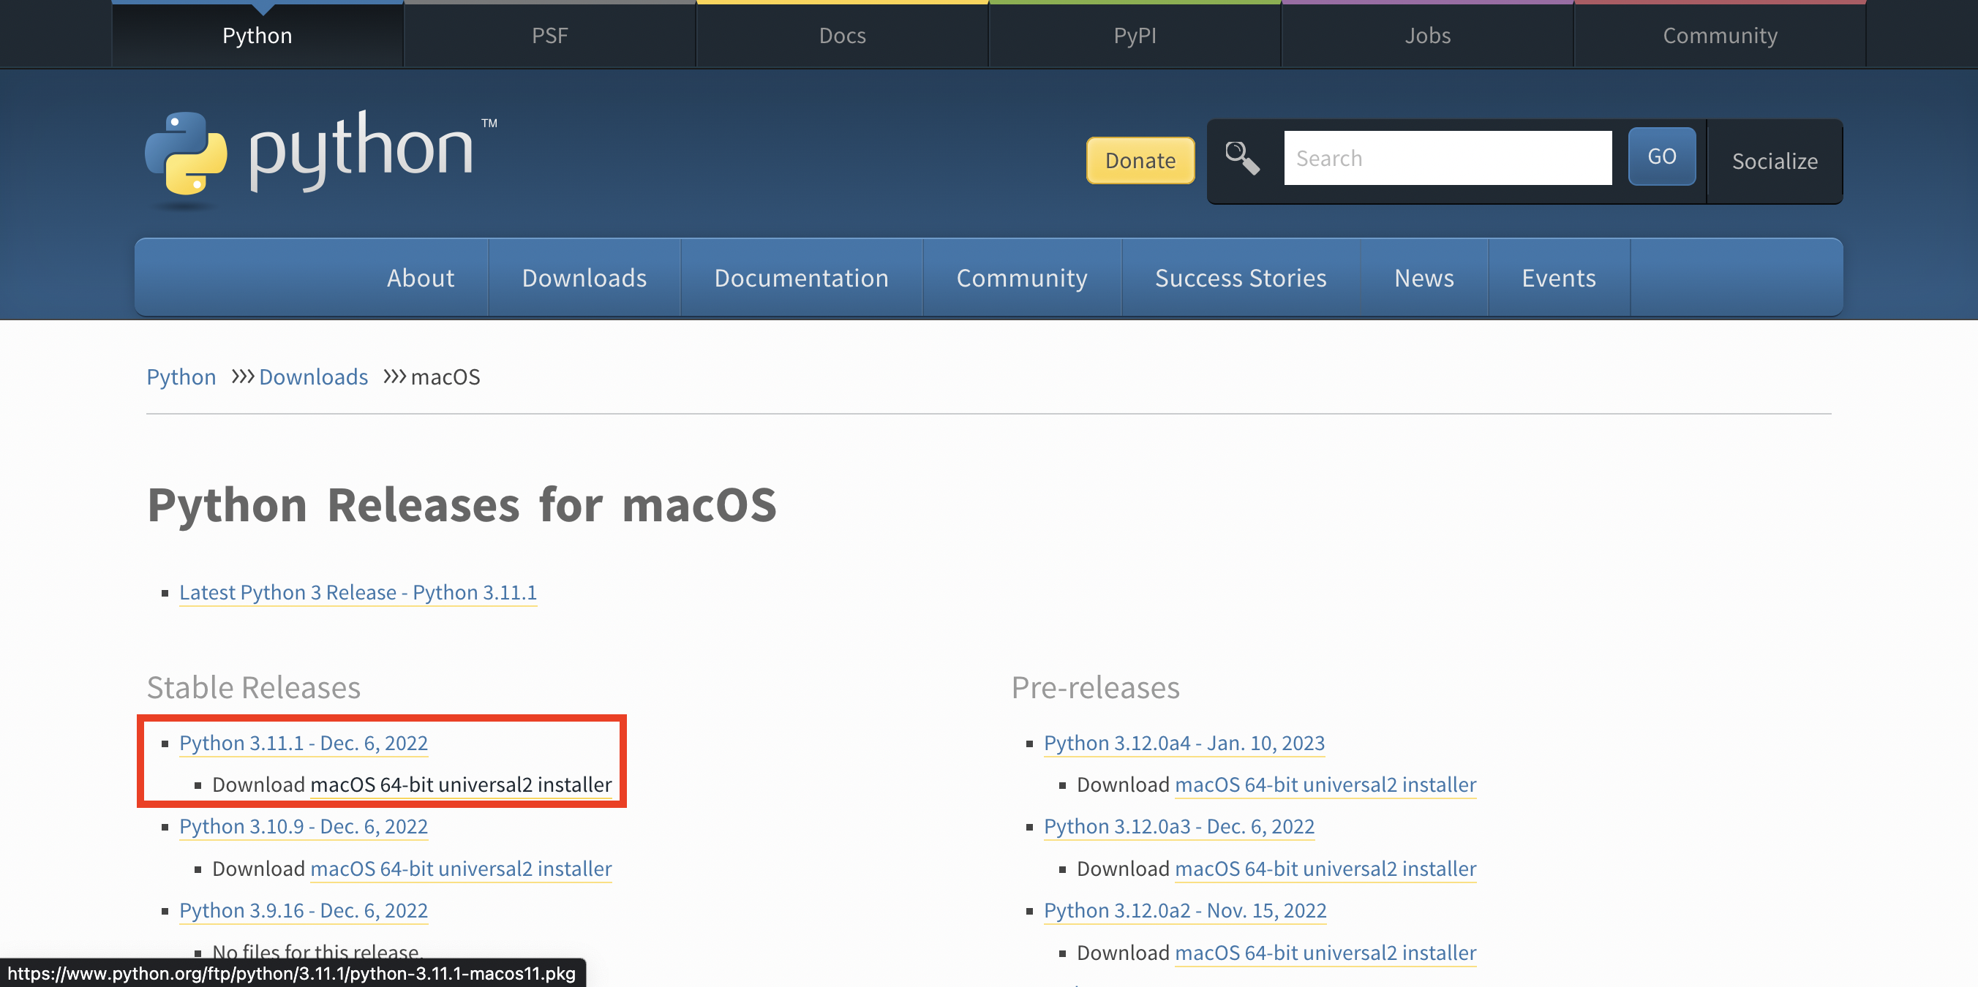Open the Socialize menu
The width and height of the screenshot is (1978, 987).
click(x=1775, y=160)
